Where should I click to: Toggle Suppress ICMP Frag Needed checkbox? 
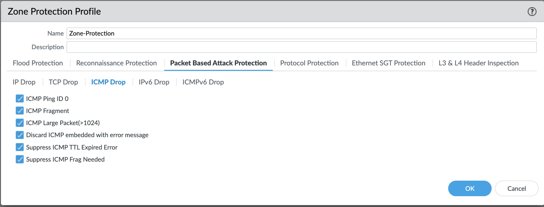coord(20,159)
